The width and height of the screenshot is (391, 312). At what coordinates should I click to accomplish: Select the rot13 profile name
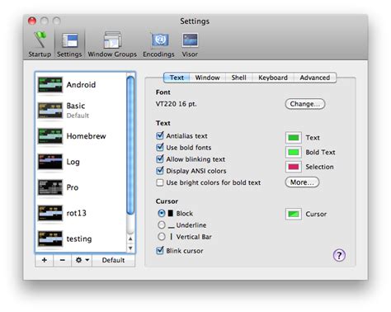[x=76, y=213]
